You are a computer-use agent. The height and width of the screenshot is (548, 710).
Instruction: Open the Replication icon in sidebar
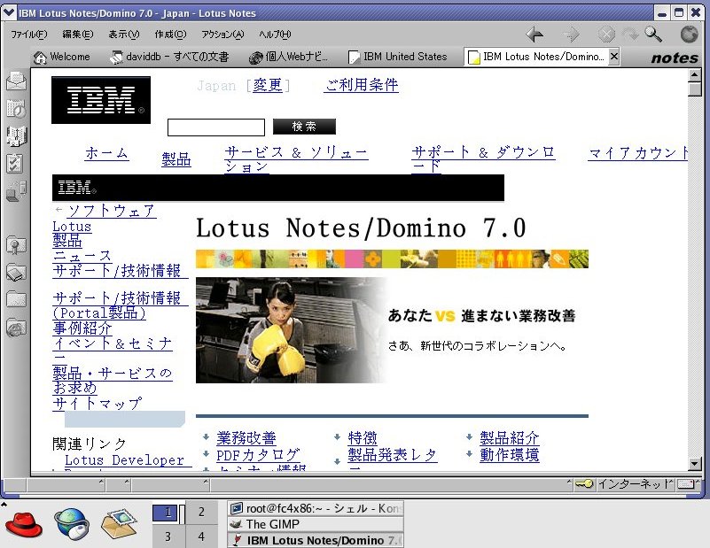[x=16, y=191]
